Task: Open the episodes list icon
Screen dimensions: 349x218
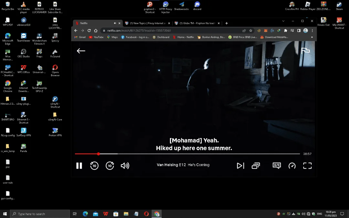Action: coord(256,165)
